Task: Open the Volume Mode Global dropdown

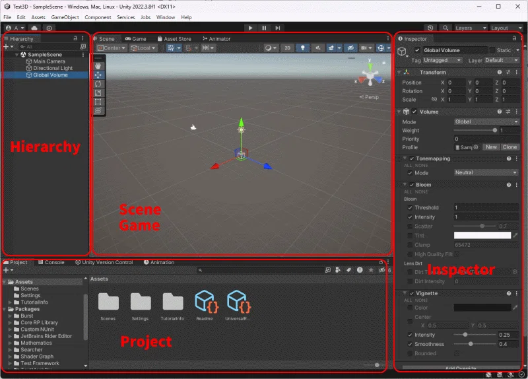Action: (486, 121)
